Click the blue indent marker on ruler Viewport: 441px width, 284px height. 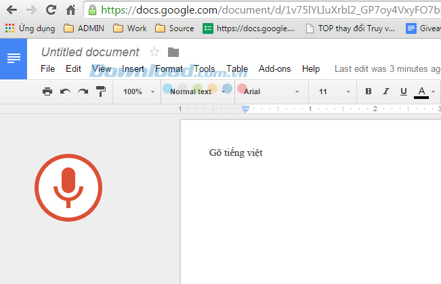(x=245, y=109)
